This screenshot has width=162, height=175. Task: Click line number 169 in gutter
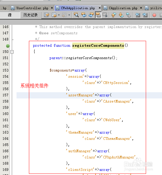tap(6, 170)
